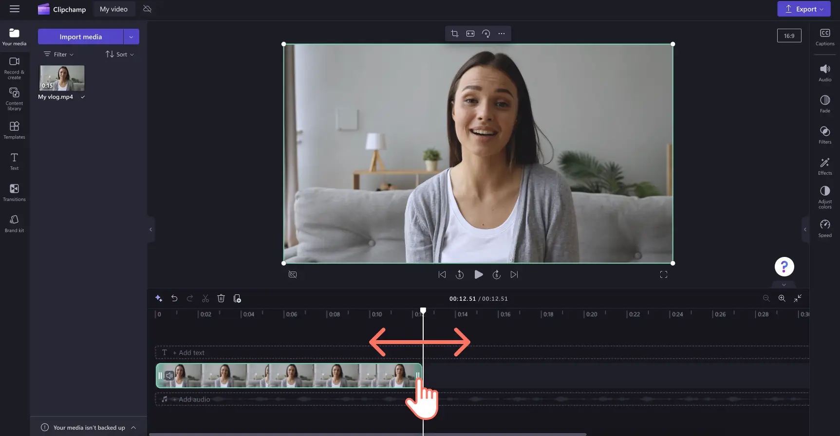The height and width of the screenshot is (436, 840).
Task: Skip to start of video
Action: pos(442,274)
